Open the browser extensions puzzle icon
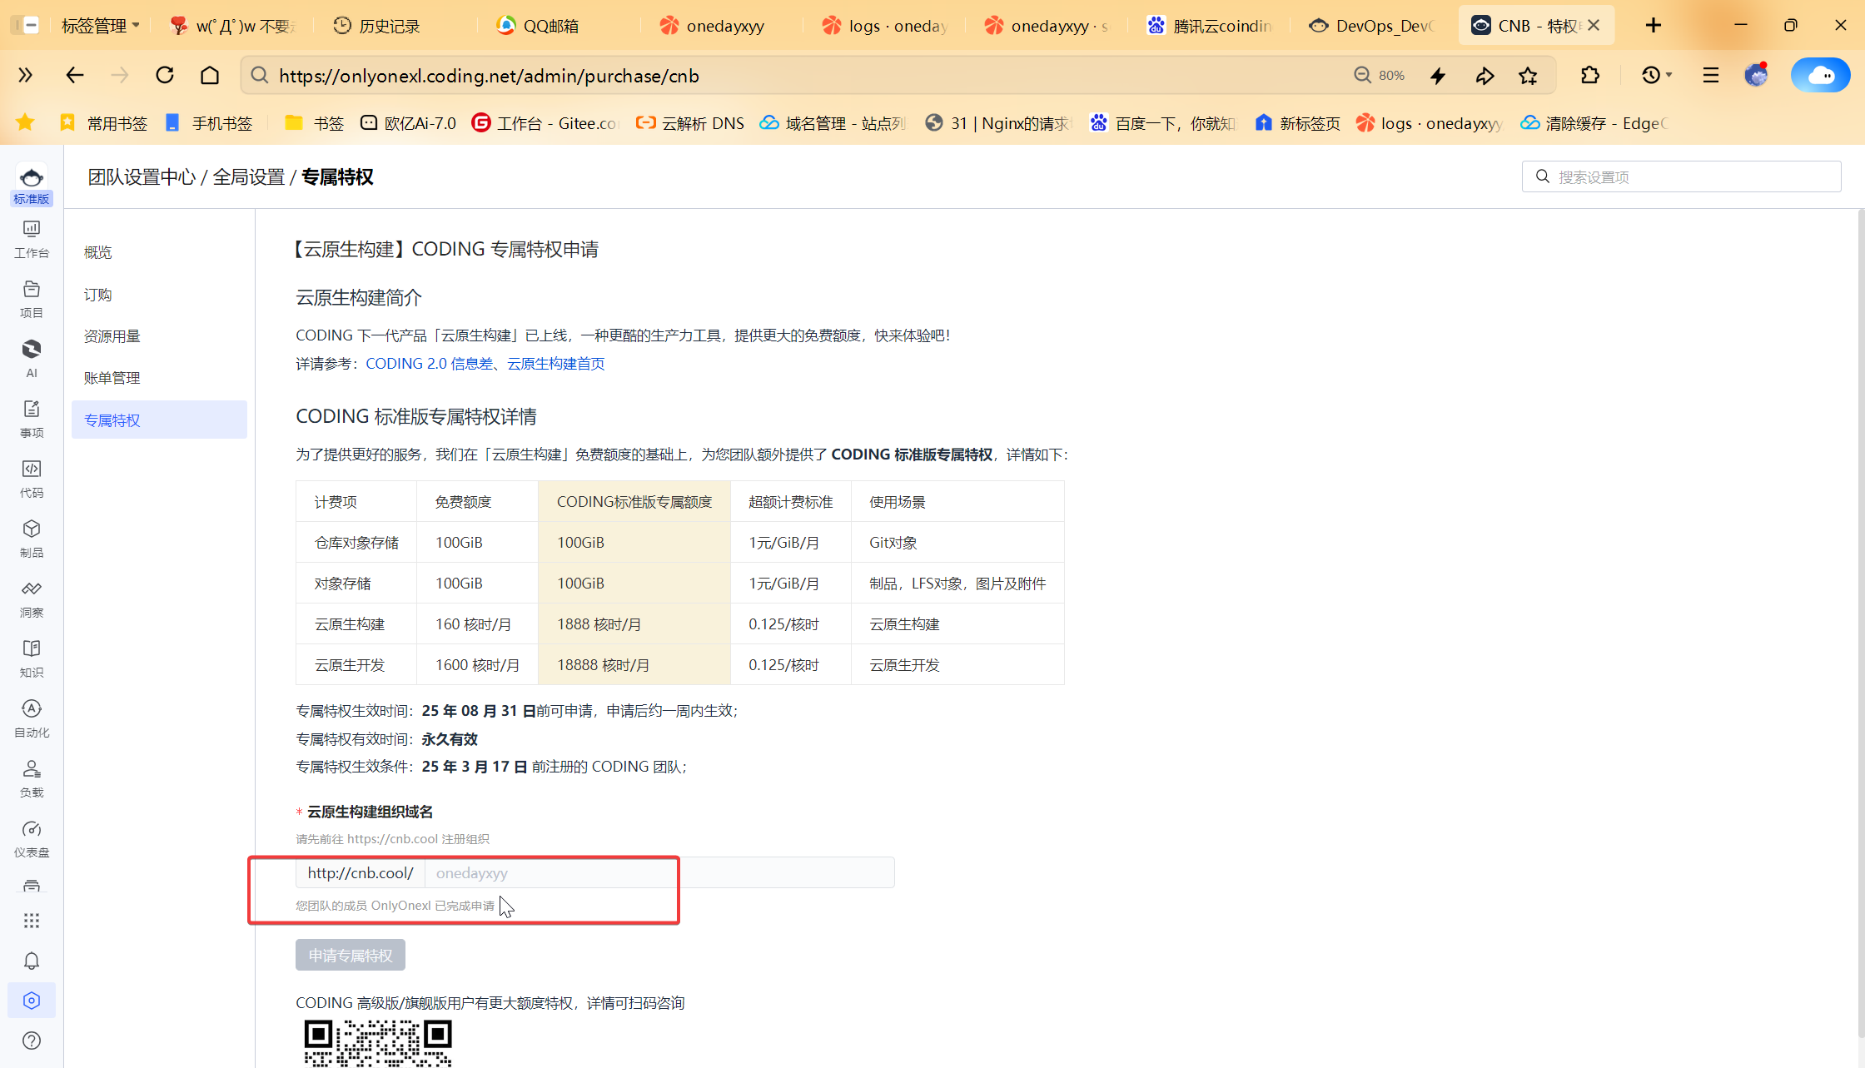Image resolution: width=1865 pixels, height=1068 pixels. 1590,76
